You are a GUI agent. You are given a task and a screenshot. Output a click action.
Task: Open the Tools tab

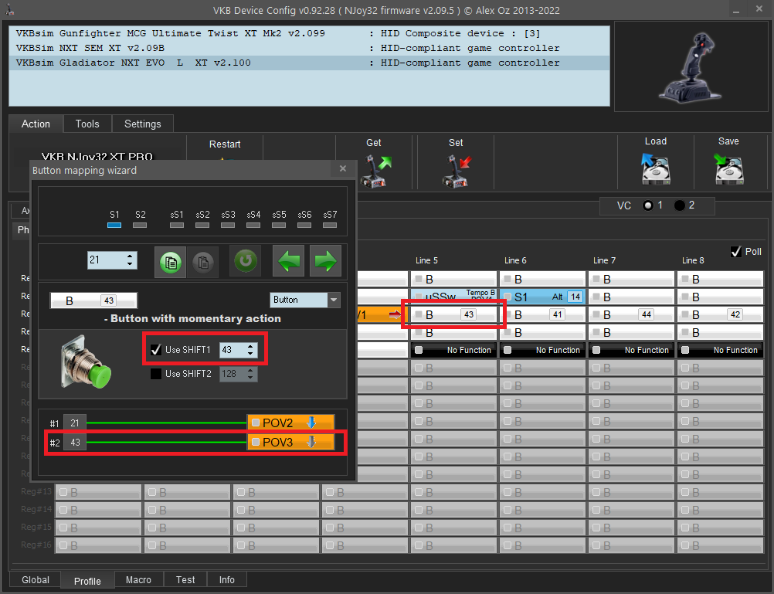(x=87, y=124)
